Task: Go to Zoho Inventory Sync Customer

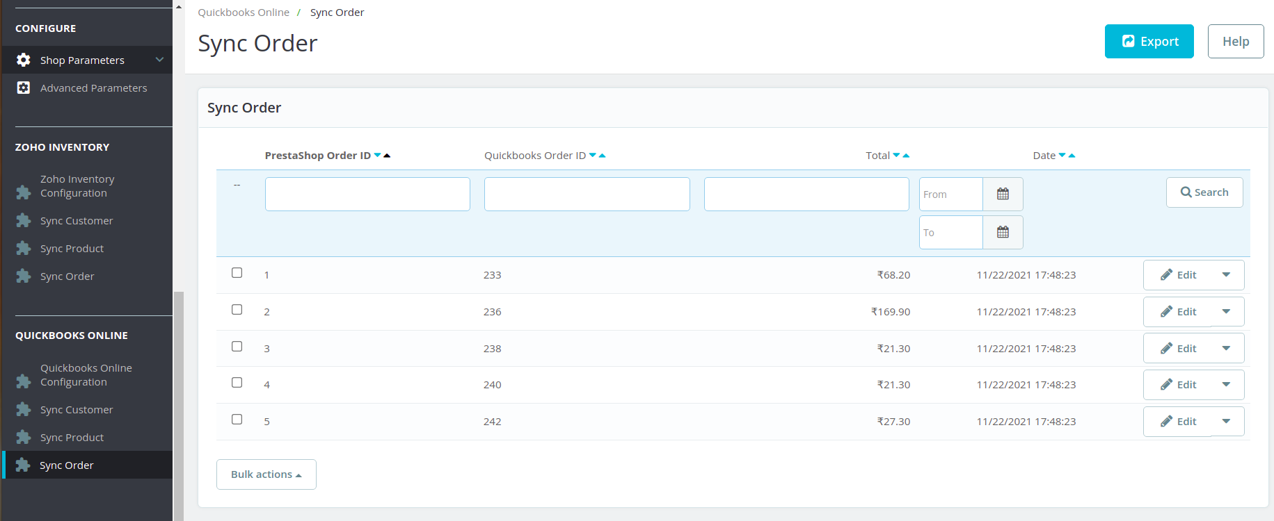Action: pos(77,221)
